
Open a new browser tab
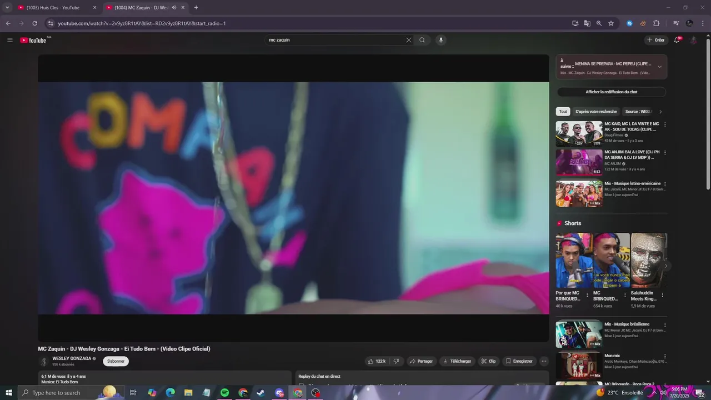click(x=196, y=8)
